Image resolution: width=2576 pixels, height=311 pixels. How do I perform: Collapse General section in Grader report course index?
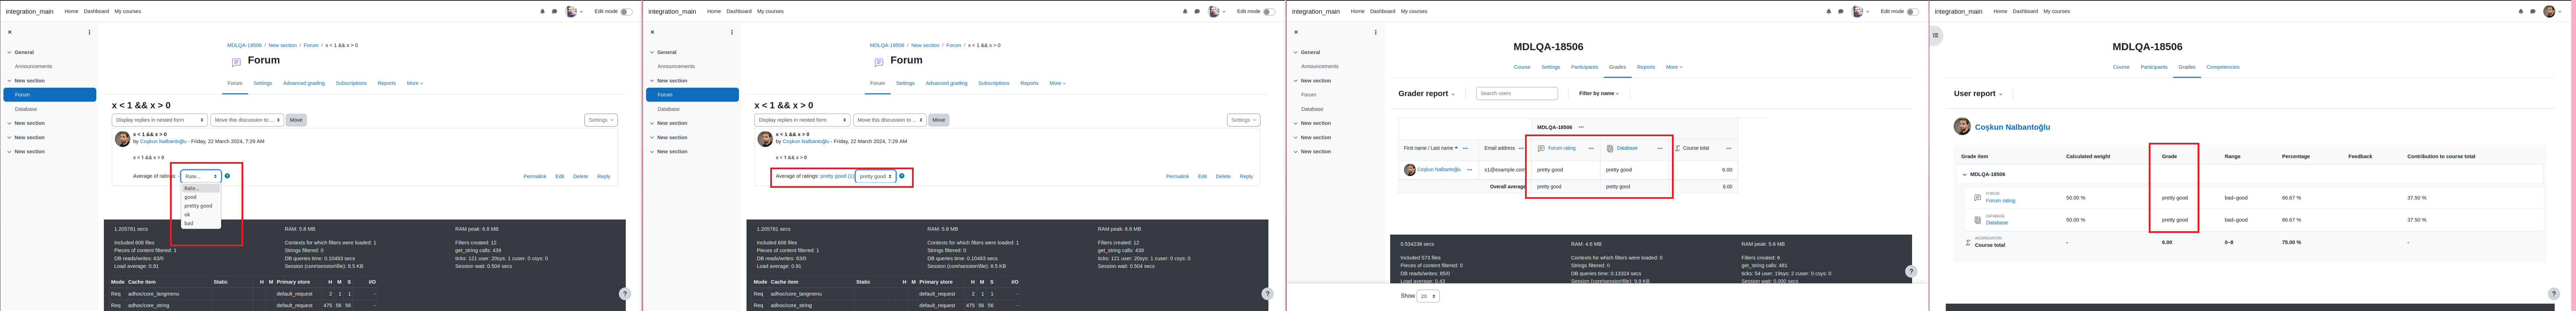pos(1296,52)
